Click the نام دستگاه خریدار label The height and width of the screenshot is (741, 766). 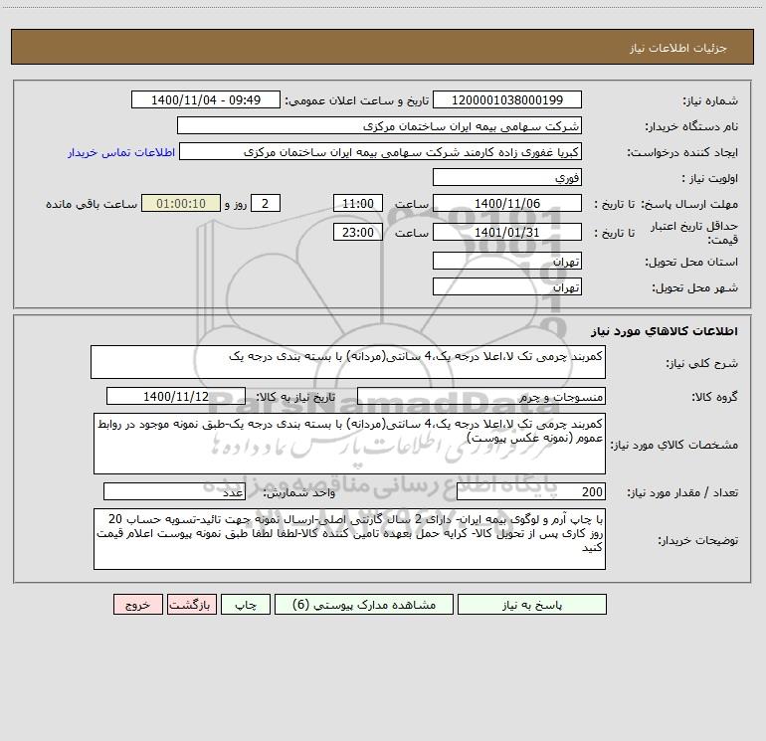click(x=691, y=126)
